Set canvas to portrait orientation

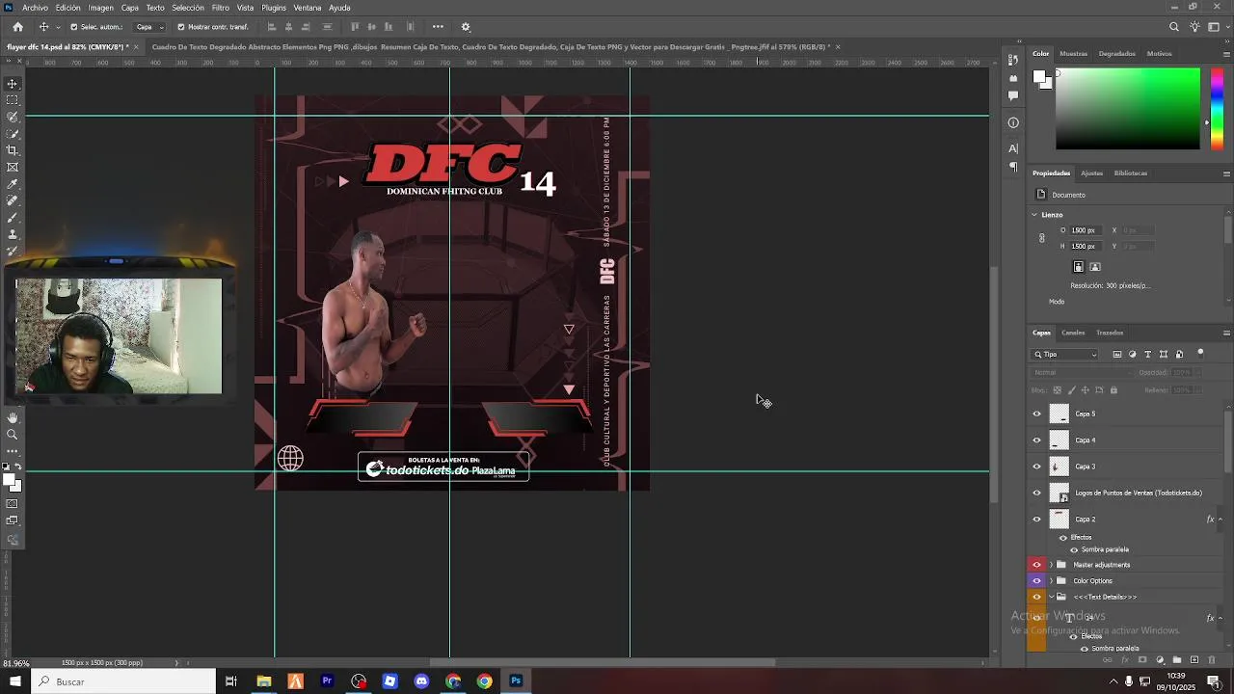click(1079, 267)
